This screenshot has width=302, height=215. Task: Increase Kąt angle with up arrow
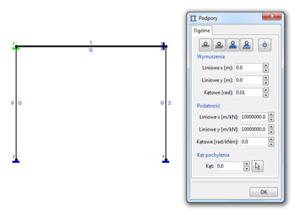pos(247,163)
